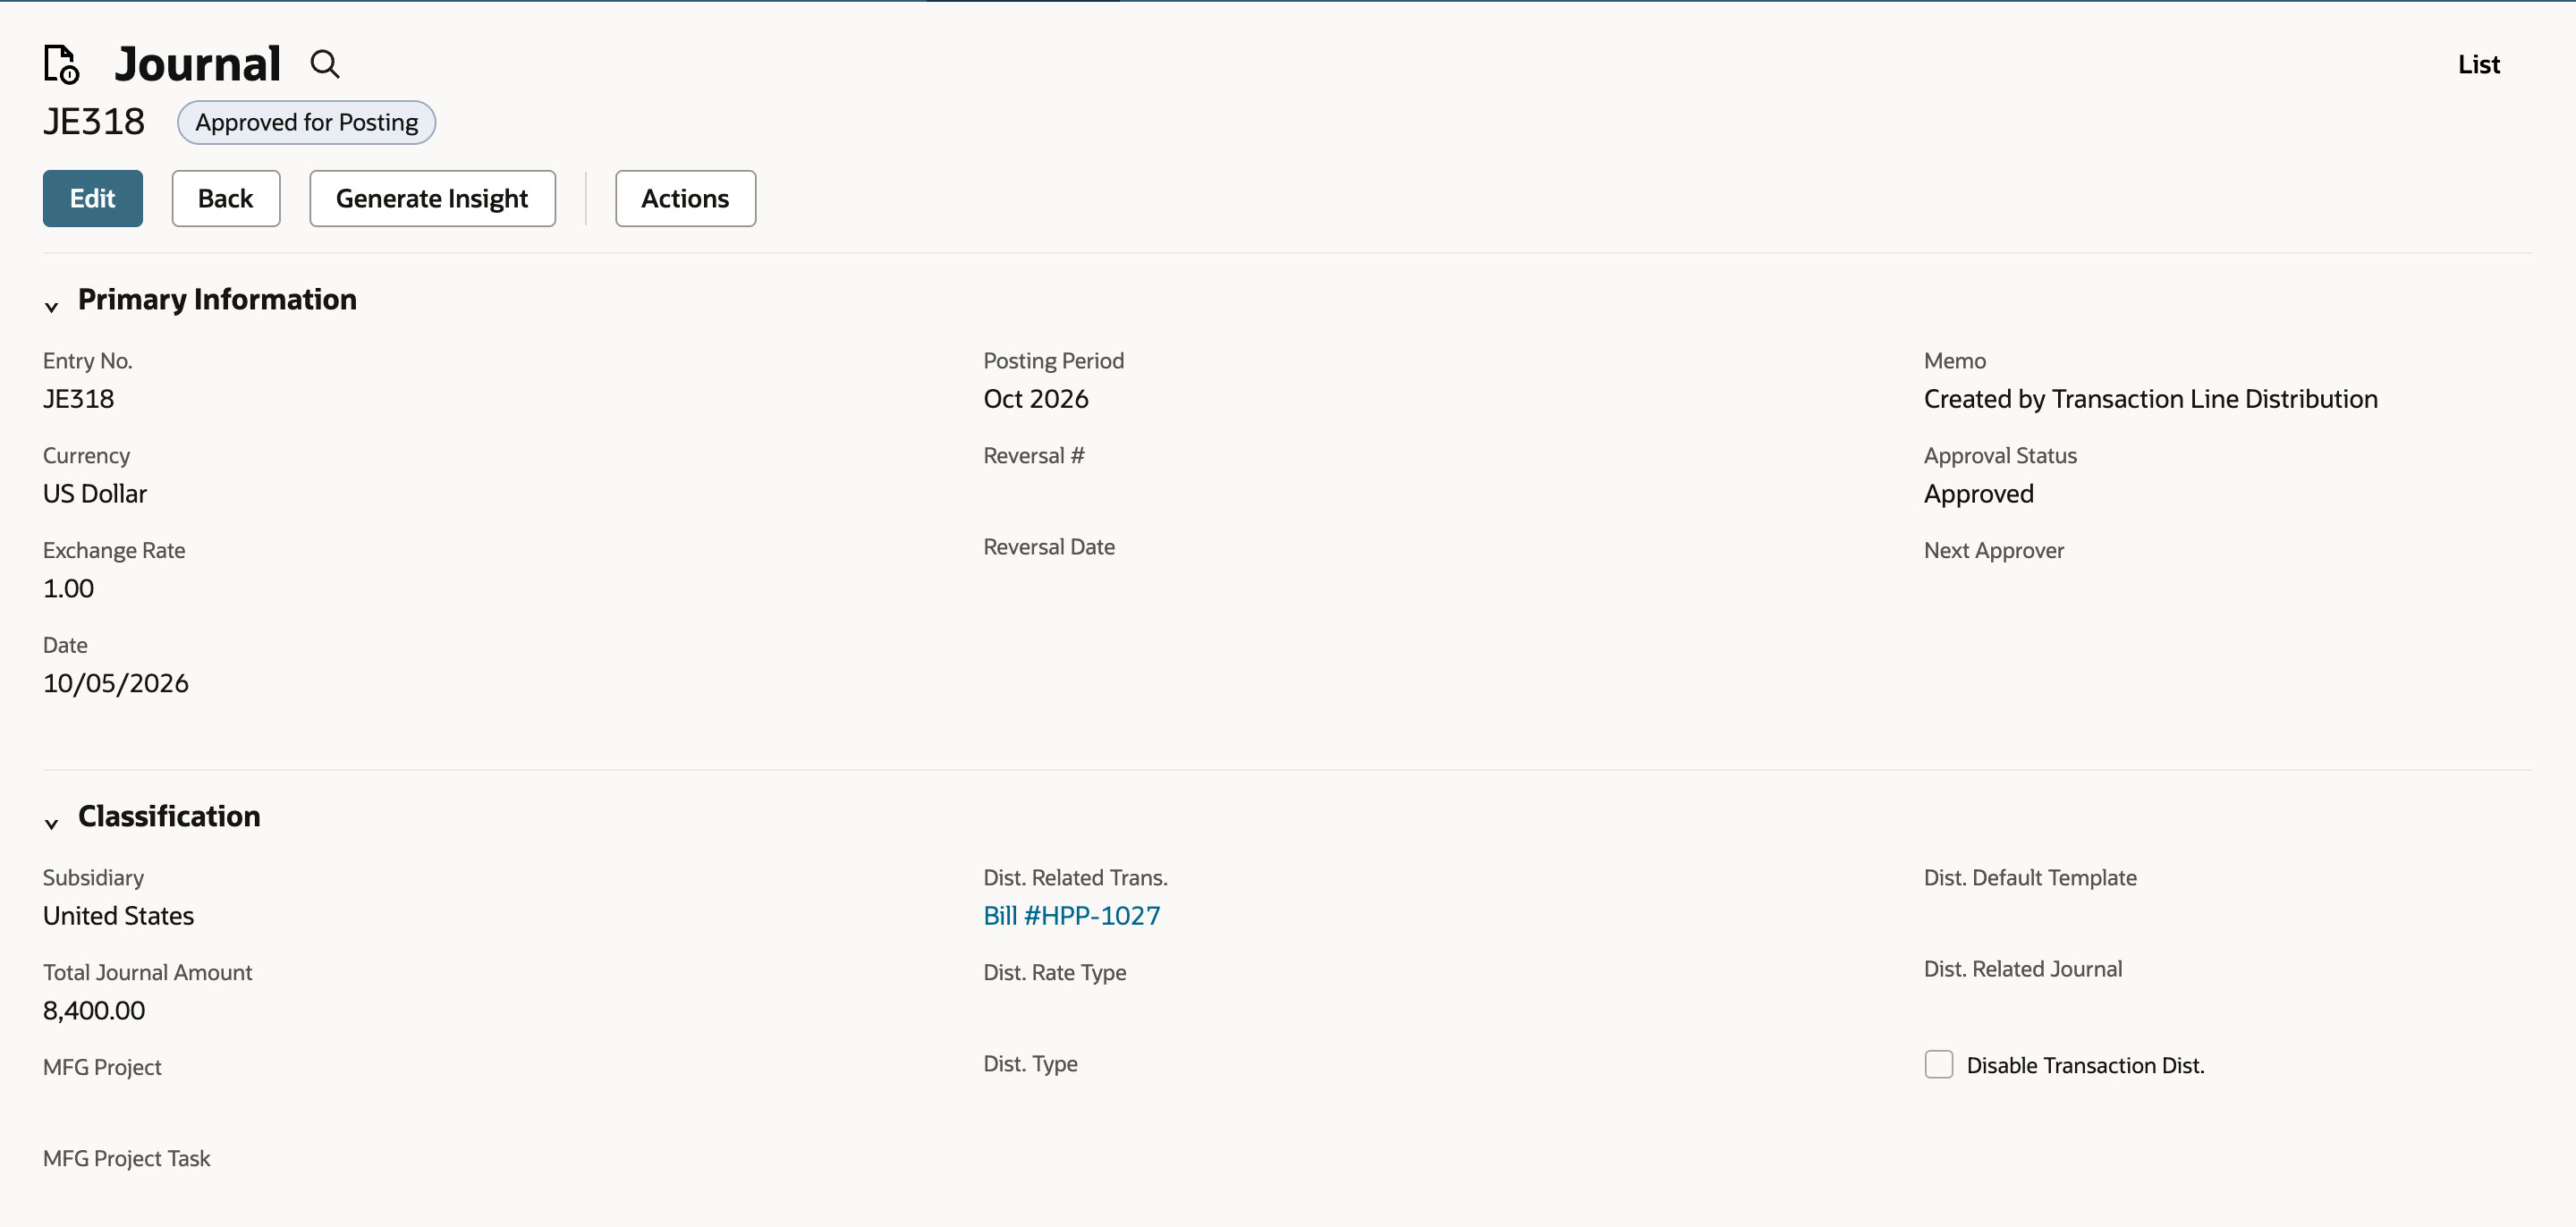The image size is (2576, 1227).
Task: Click the Journal record document icon
Action: [x=61, y=64]
